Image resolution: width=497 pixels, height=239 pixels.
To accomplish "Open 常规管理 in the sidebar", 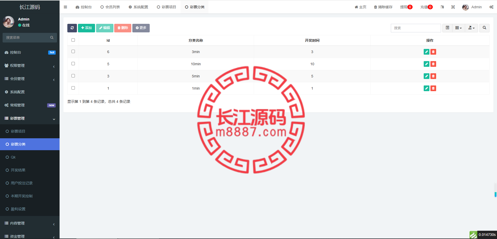I will click(x=30, y=105).
